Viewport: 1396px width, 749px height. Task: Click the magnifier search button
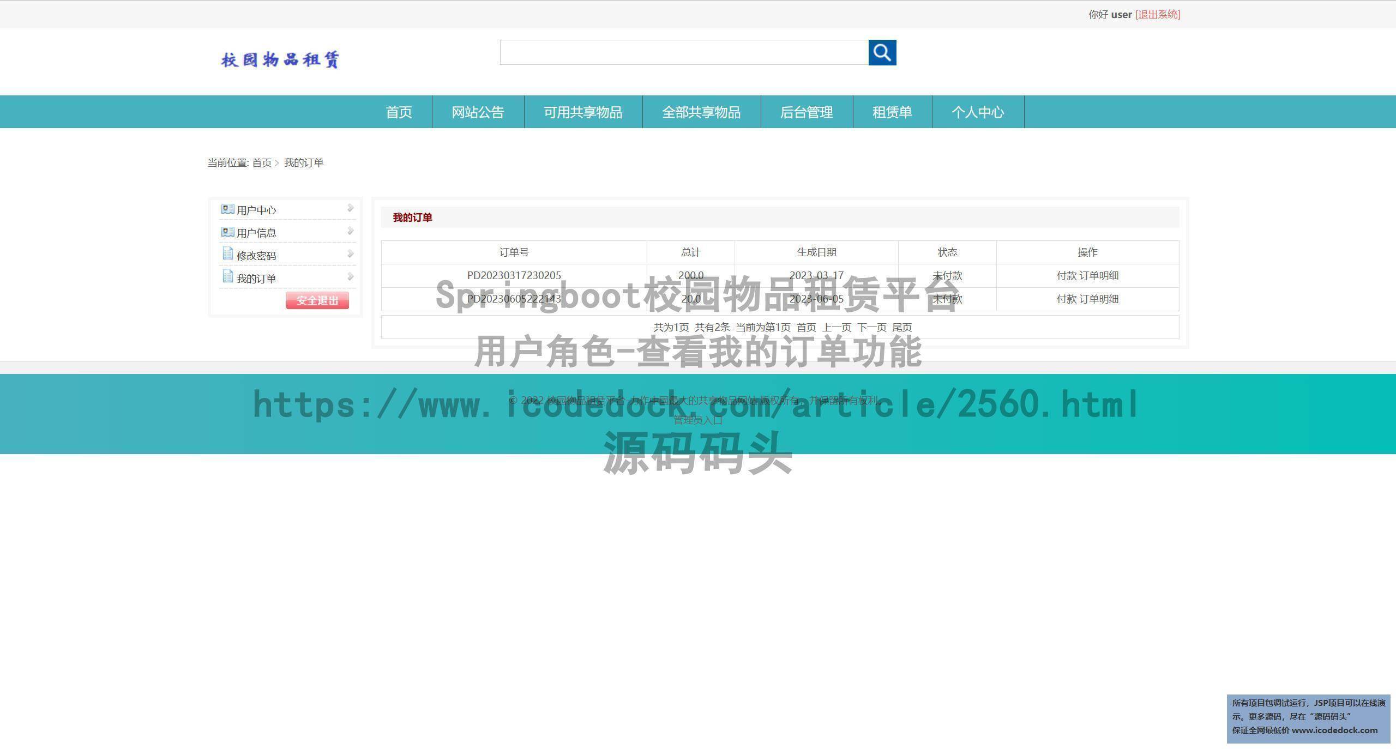pyautogui.click(x=882, y=52)
